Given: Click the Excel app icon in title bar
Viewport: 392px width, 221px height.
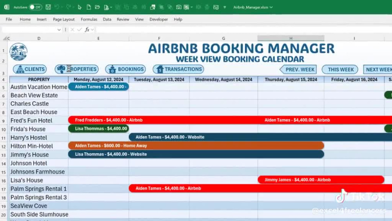Looking at the screenshot, I should coord(7,7).
